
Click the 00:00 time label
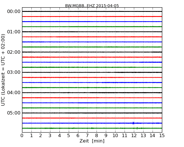tap(14, 12)
